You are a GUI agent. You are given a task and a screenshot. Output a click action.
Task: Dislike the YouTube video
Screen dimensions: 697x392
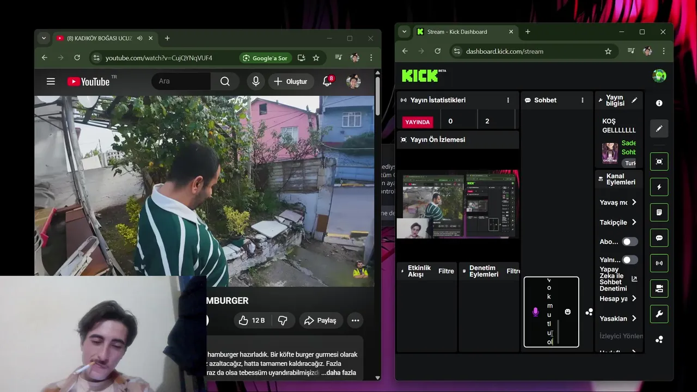click(283, 320)
